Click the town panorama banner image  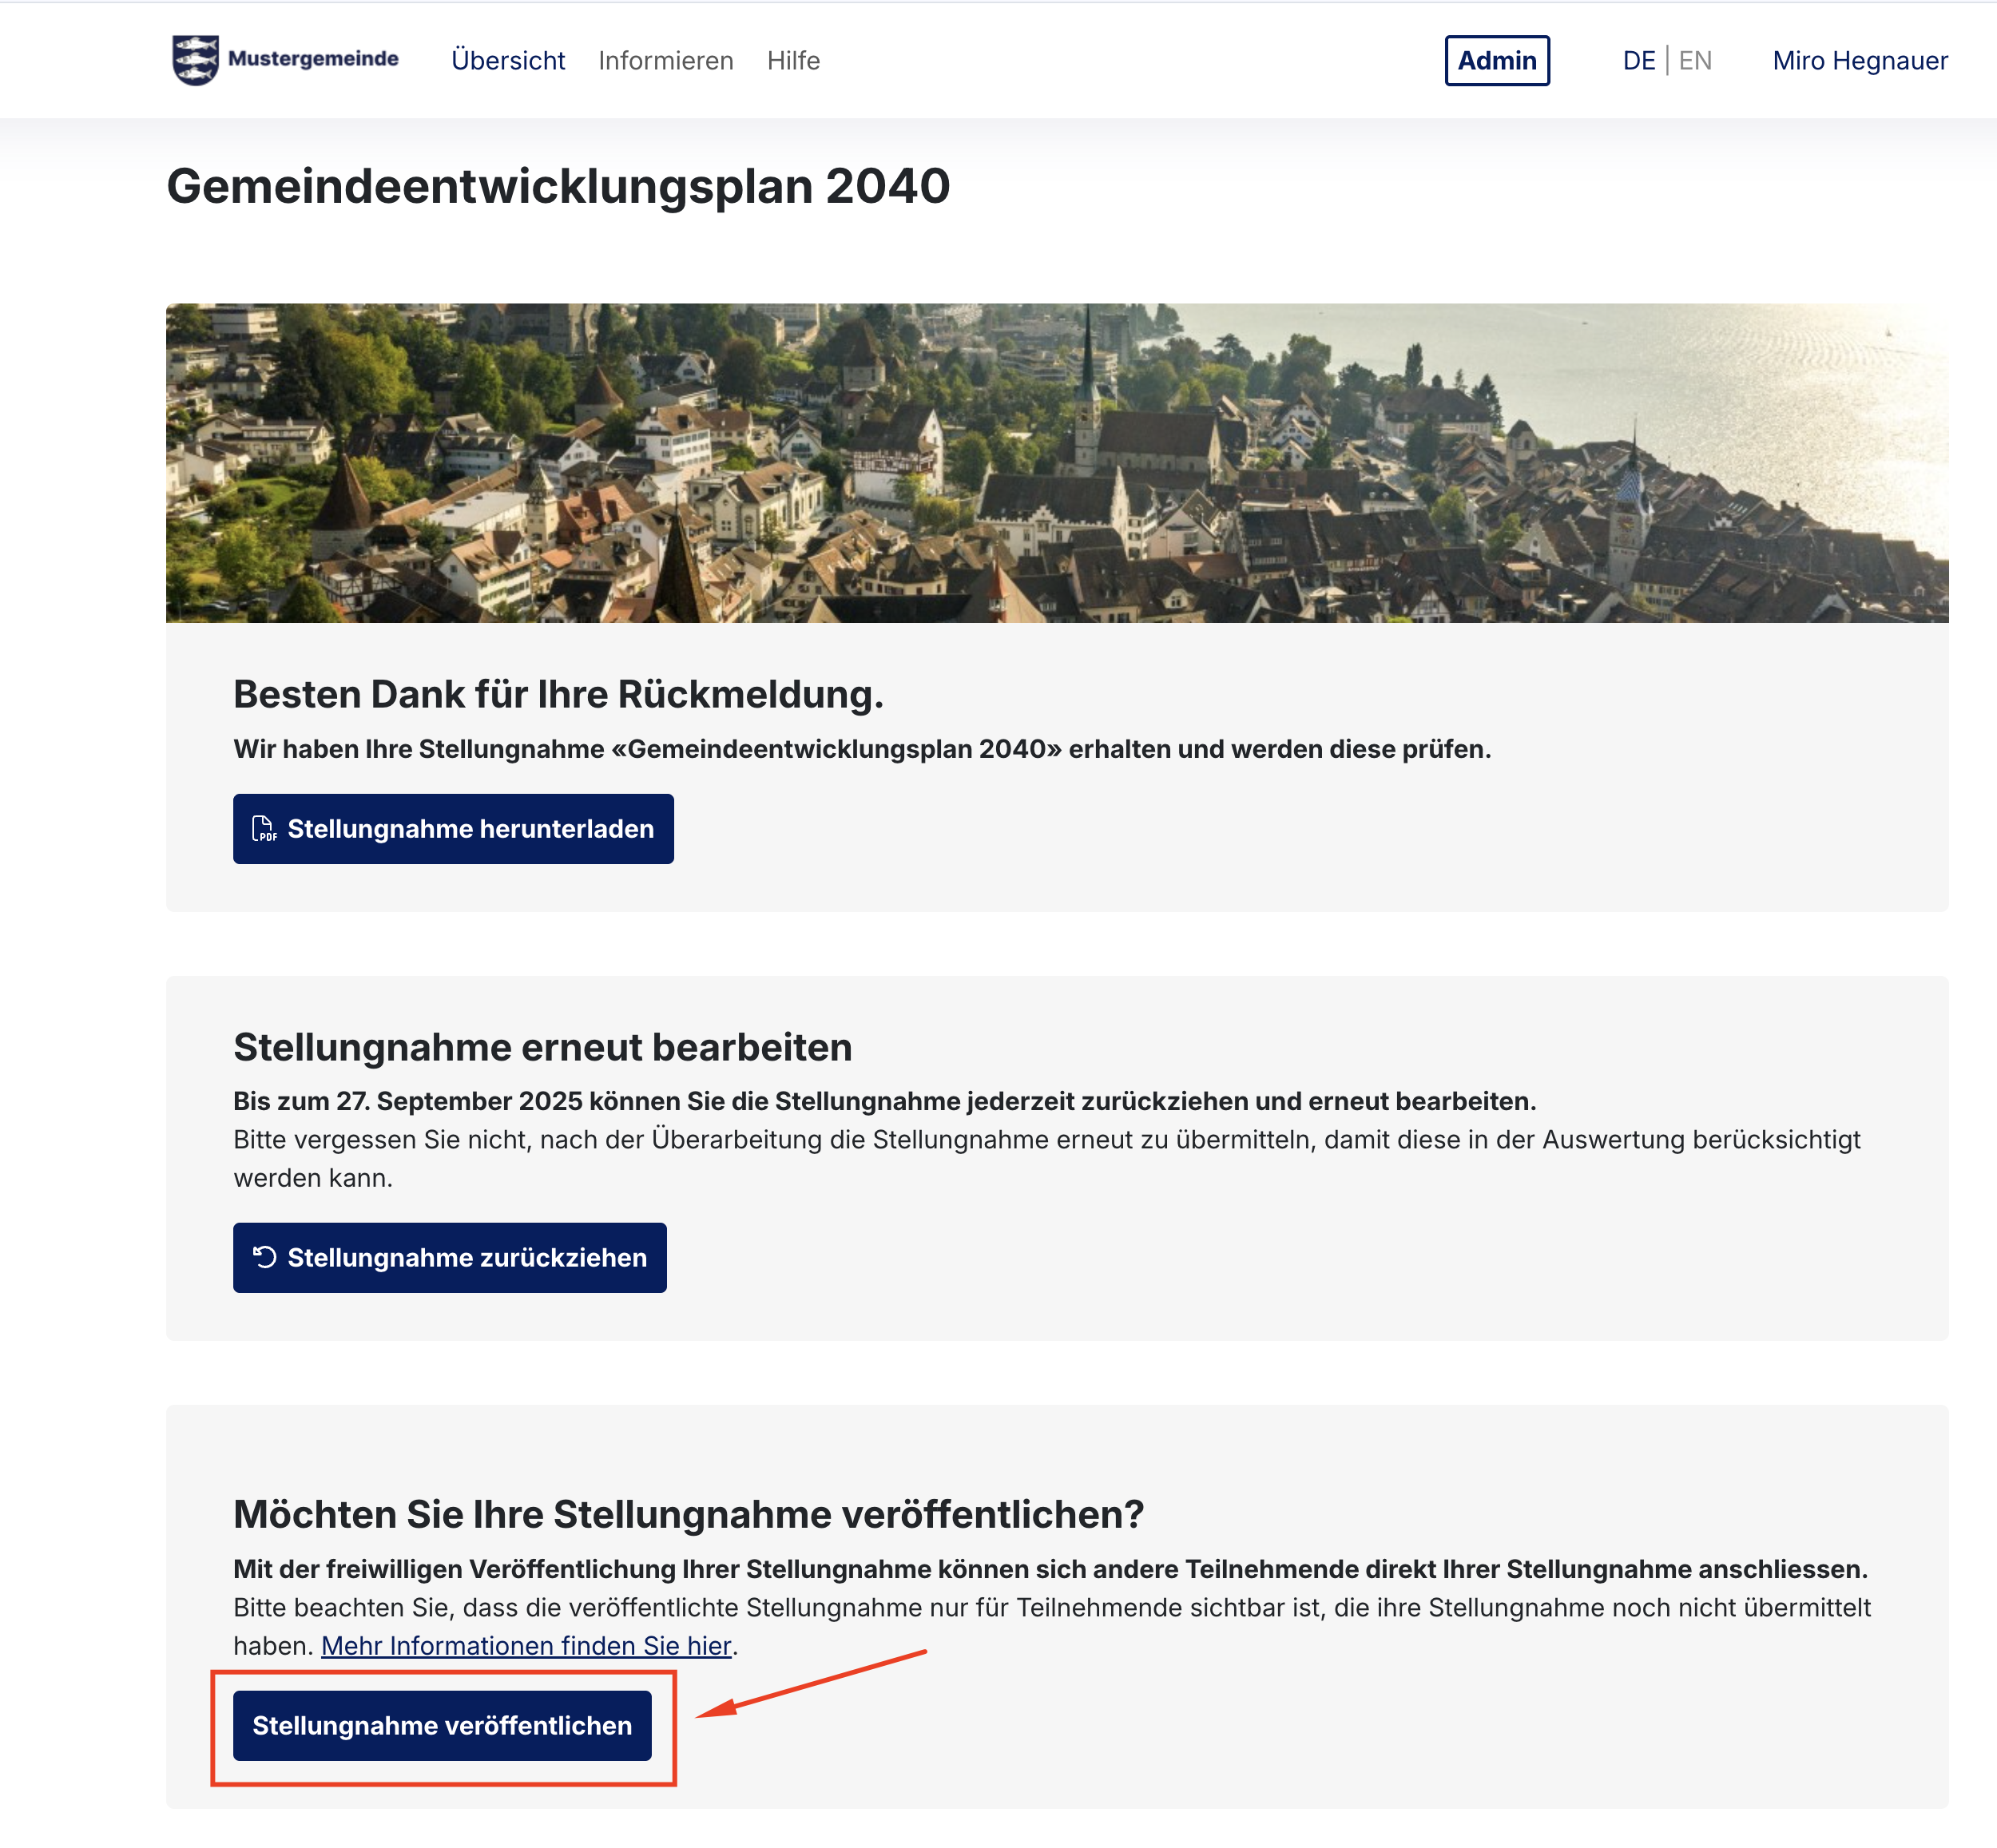(x=1056, y=463)
